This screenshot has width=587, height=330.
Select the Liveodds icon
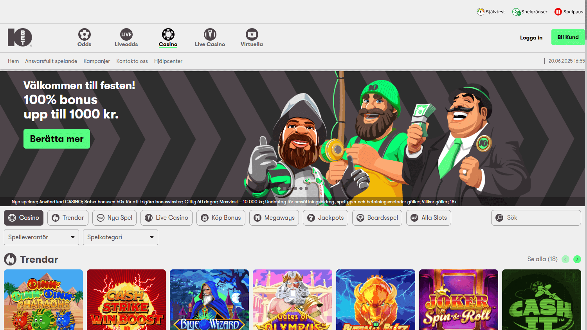click(126, 34)
